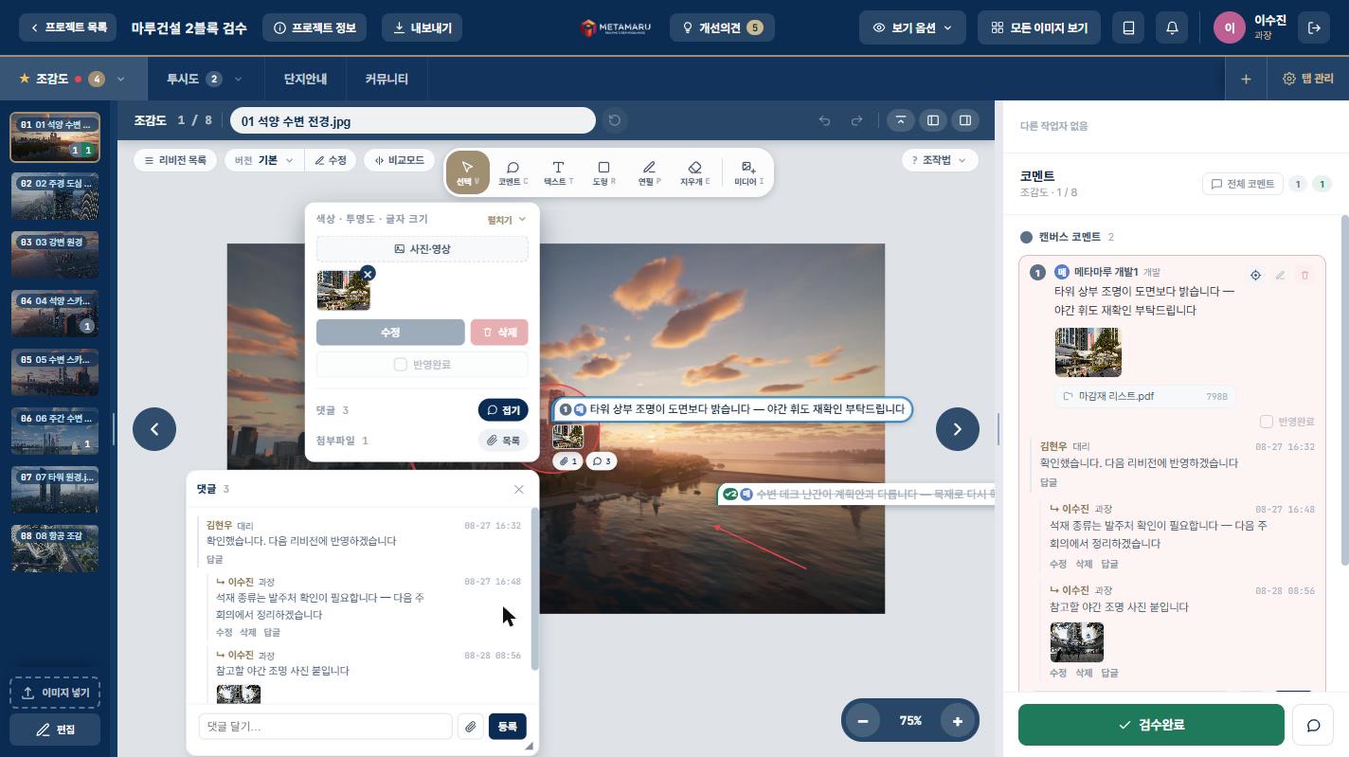
Task: Activate the 연필 pencil tool
Action: pyautogui.click(x=649, y=172)
